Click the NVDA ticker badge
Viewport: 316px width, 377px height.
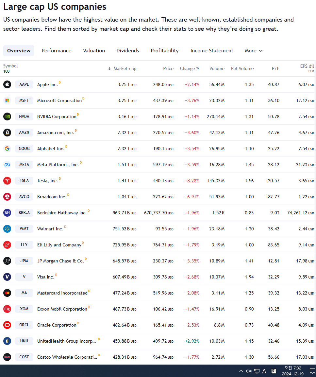[24, 117]
